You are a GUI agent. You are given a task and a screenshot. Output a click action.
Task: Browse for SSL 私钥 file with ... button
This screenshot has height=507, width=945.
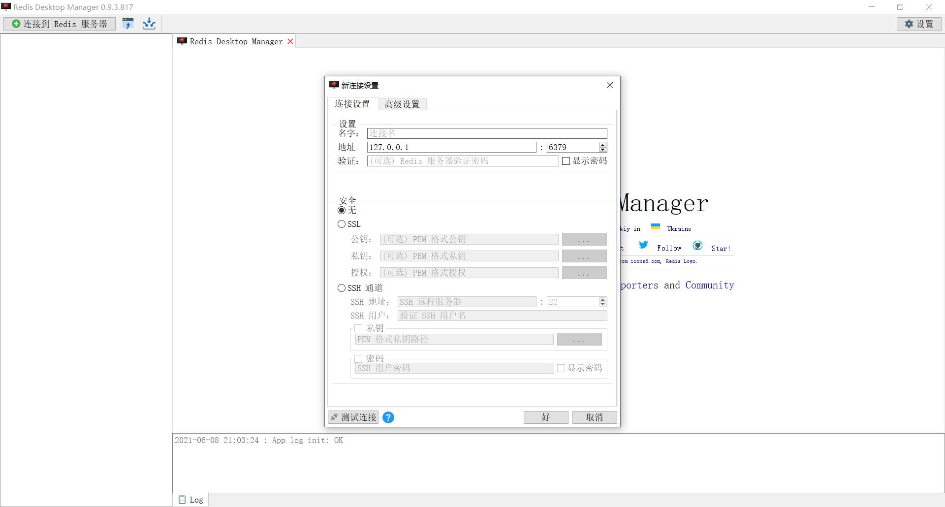pos(584,256)
